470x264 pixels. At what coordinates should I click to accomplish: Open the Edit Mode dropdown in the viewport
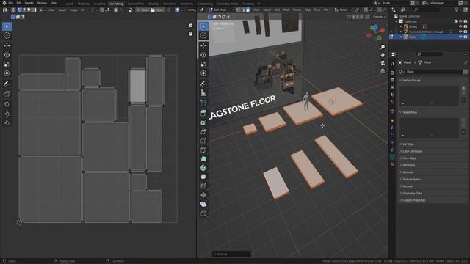[x=222, y=10]
